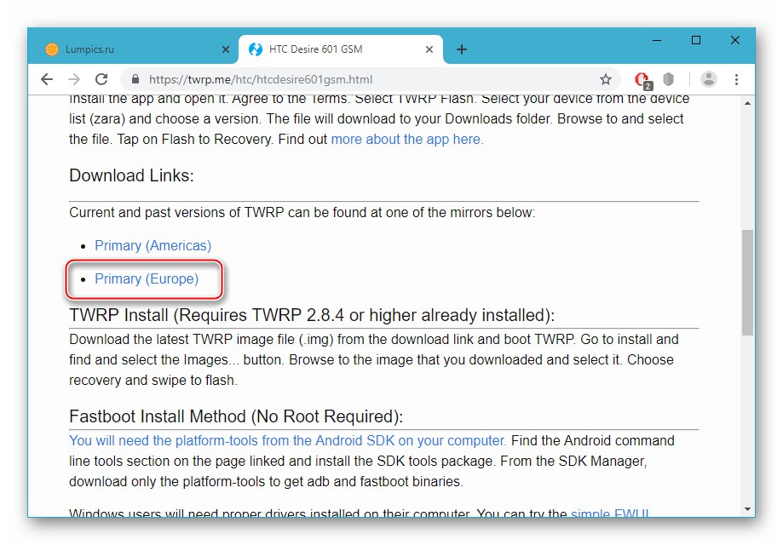Go forward to the next page
This screenshot has height=545, width=783.
coord(74,79)
